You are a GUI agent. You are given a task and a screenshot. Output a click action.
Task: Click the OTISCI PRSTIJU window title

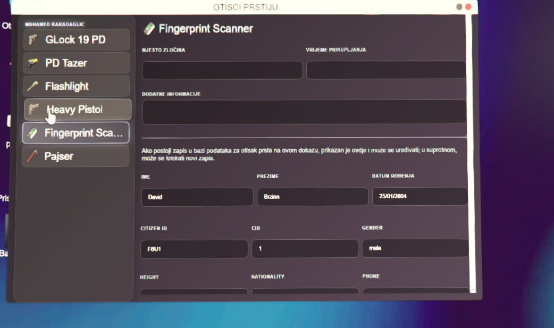(x=246, y=7)
